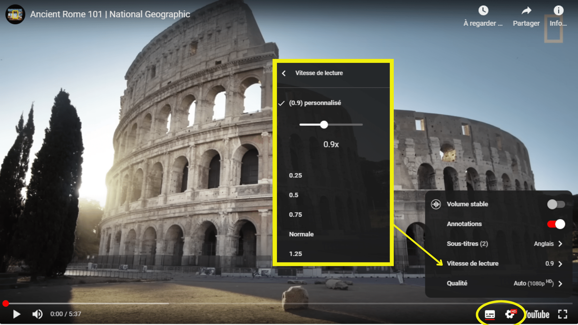
Task: Select the (0.9) personnalisé checked option
Action: (x=315, y=103)
